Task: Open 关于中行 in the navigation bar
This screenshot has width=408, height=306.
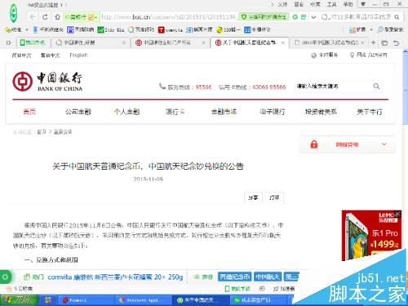Action: tap(370, 112)
